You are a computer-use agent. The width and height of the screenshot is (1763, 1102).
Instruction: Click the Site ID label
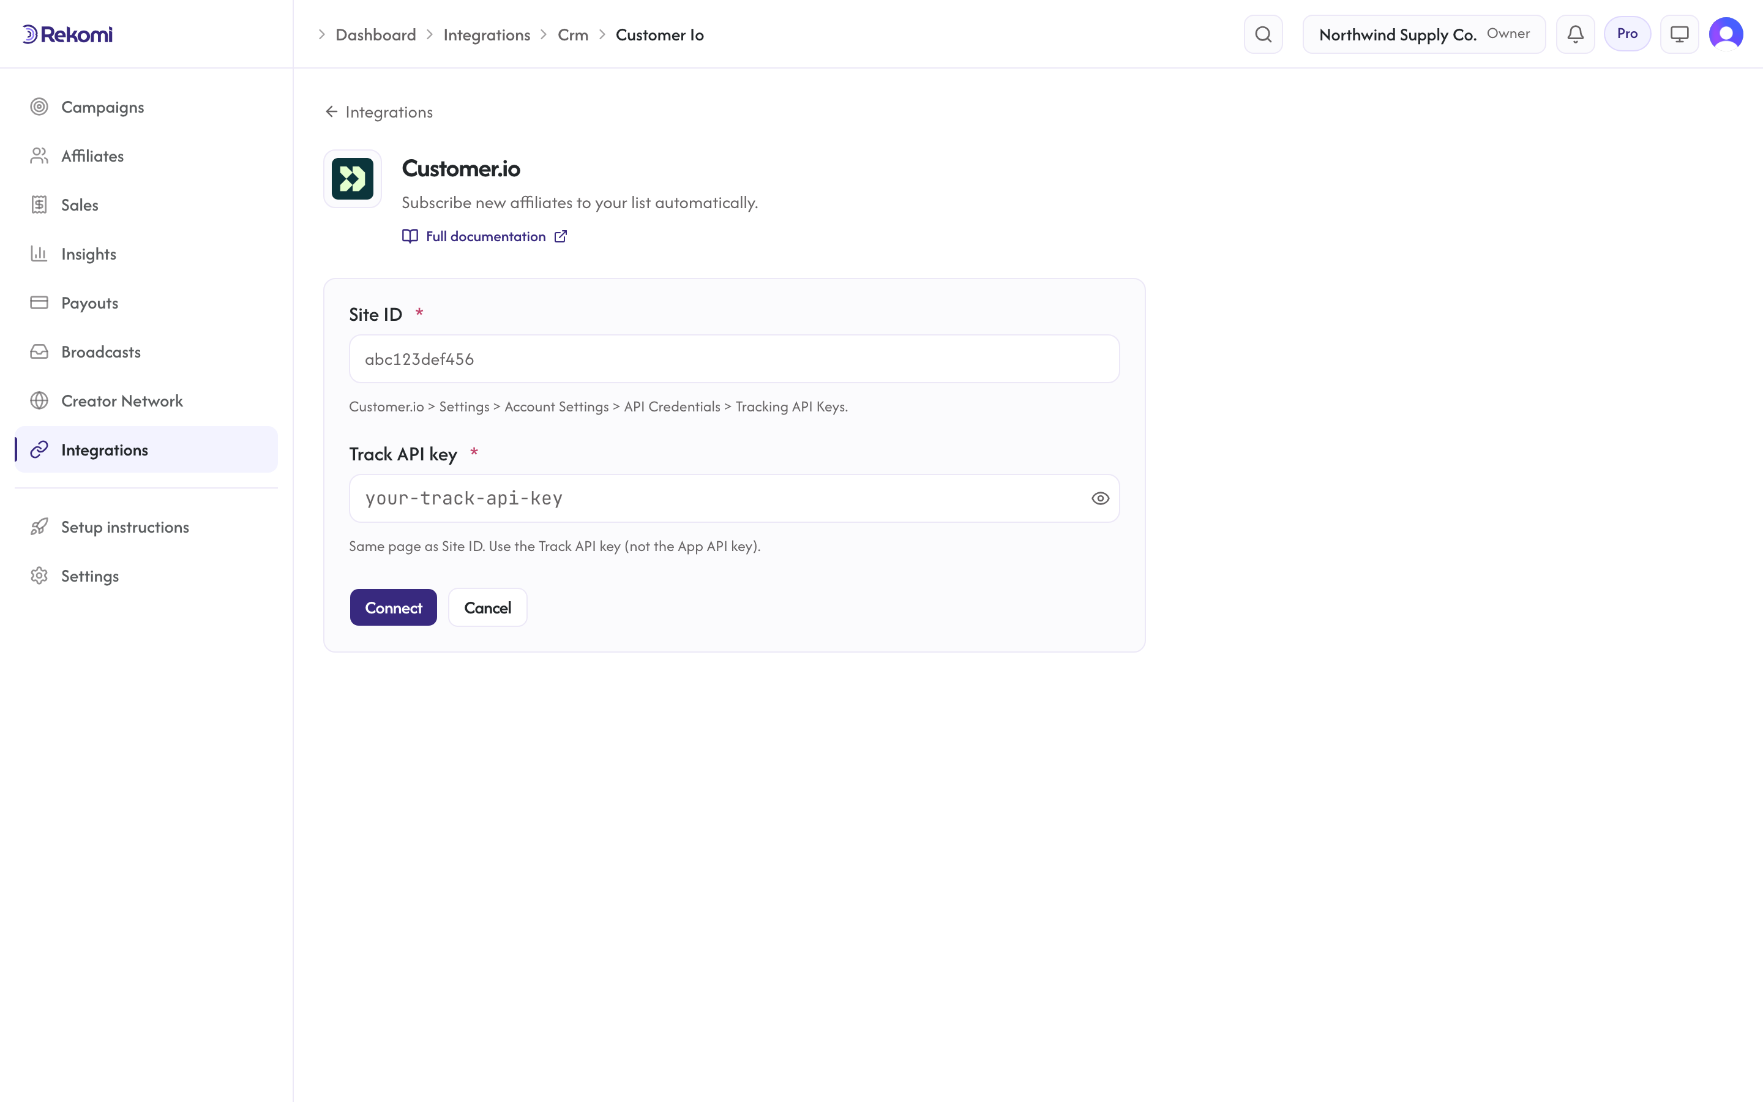click(x=375, y=314)
